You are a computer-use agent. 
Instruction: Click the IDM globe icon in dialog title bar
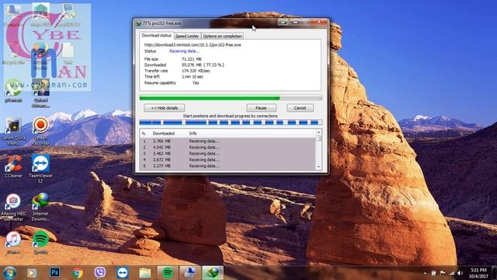tap(138, 23)
